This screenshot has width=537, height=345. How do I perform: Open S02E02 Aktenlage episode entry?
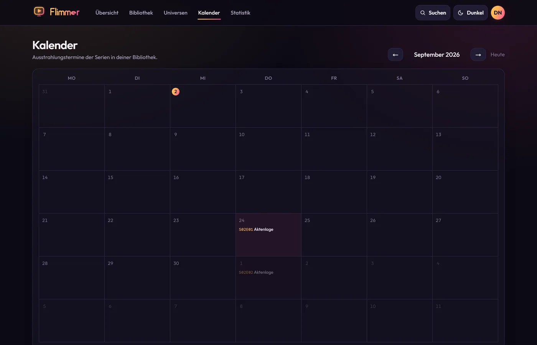[256, 272]
